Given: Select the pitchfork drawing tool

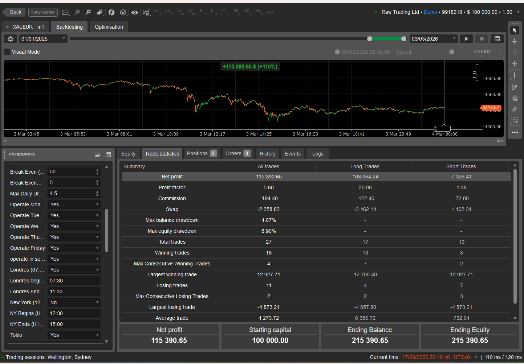Looking at the screenshot, I should (515, 109).
